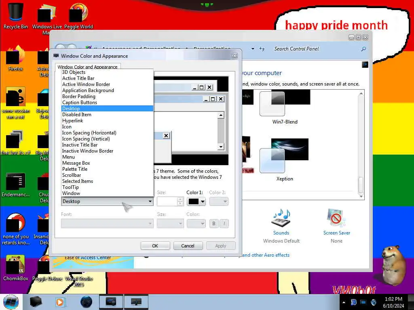This screenshot has height=310, width=414.
Task: Click the dark globe browser taskbar icon
Action: pos(86,302)
